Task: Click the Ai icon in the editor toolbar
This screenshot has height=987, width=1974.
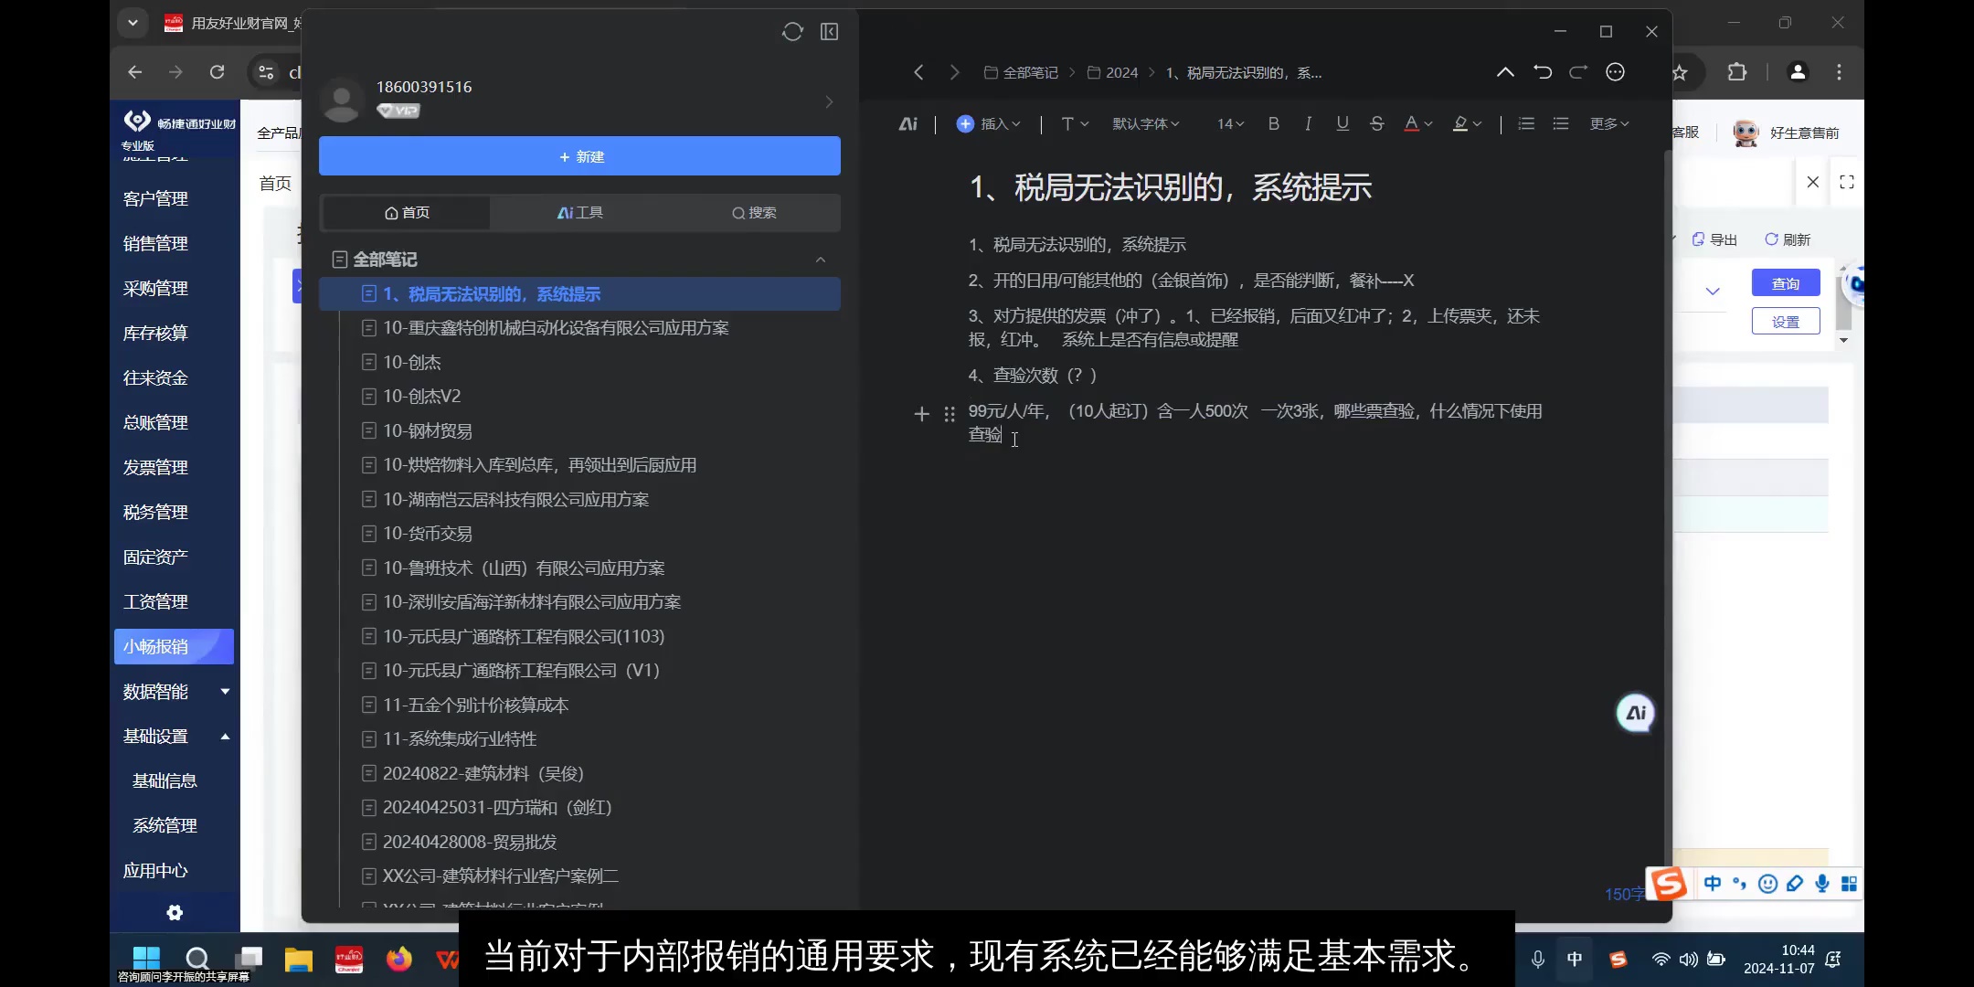Action: (x=907, y=123)
